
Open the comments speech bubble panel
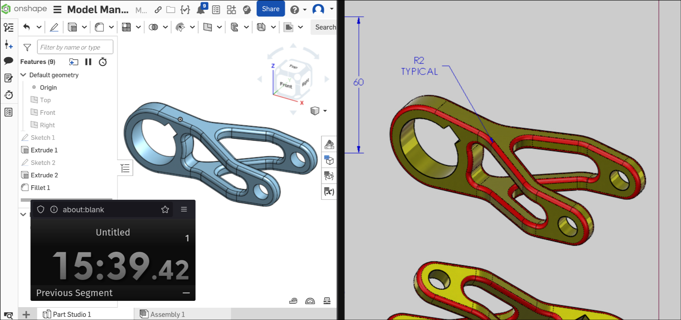[9, 61]
